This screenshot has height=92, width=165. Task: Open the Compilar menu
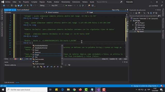pyautogui.click(x=34, y=2)
